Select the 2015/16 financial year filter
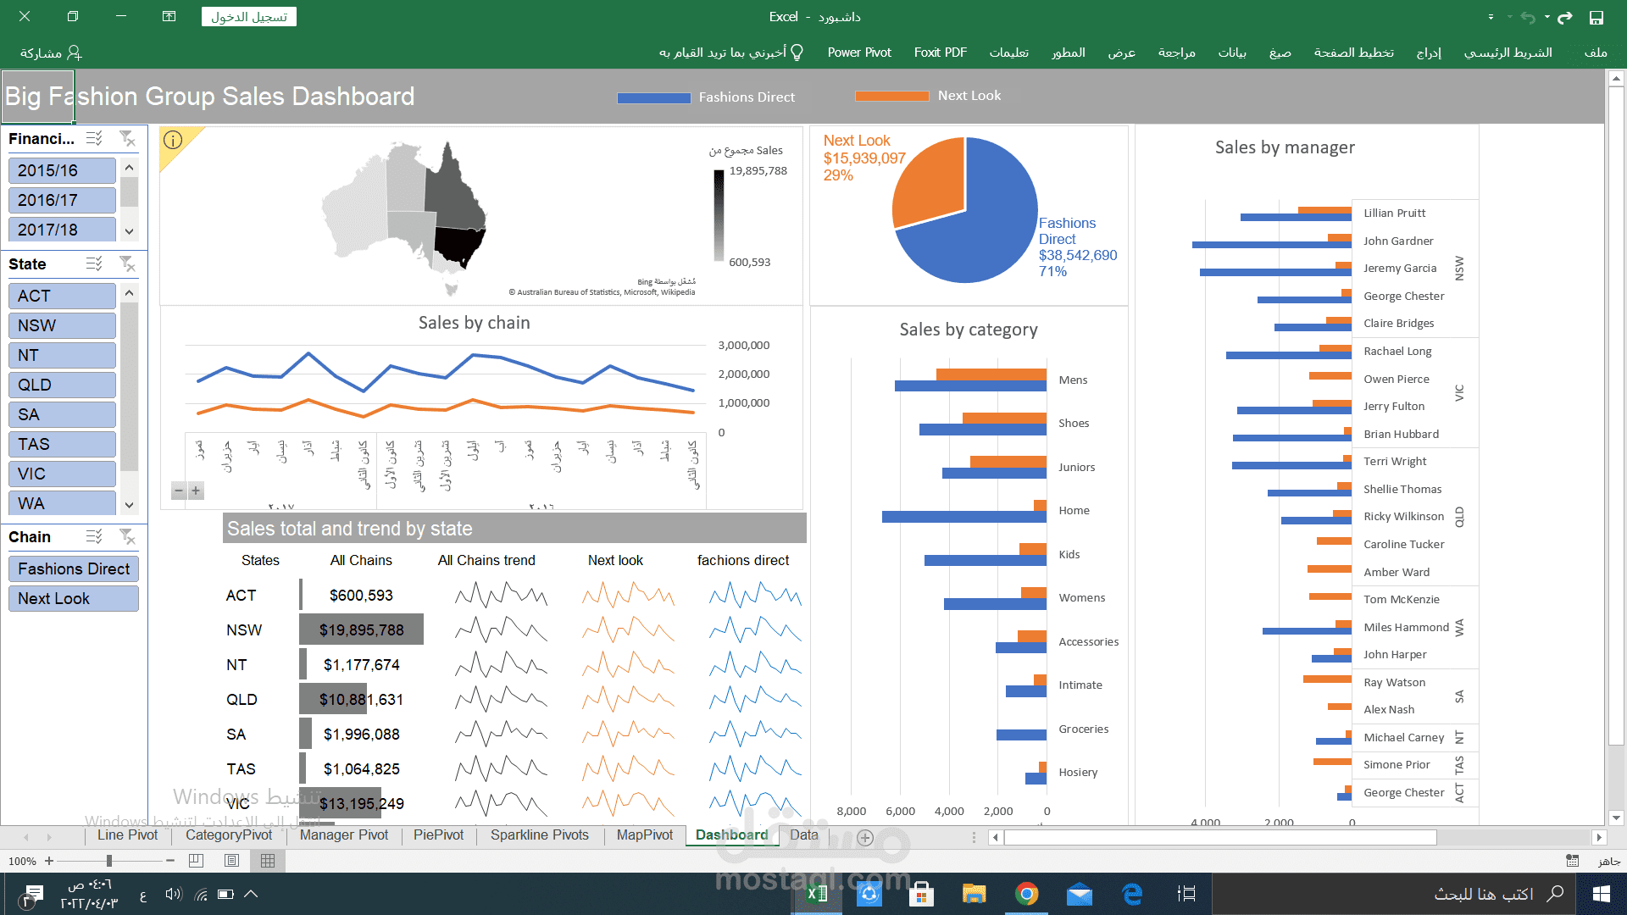This screenshot has height=915, width=1627. [x=62, y=169]
